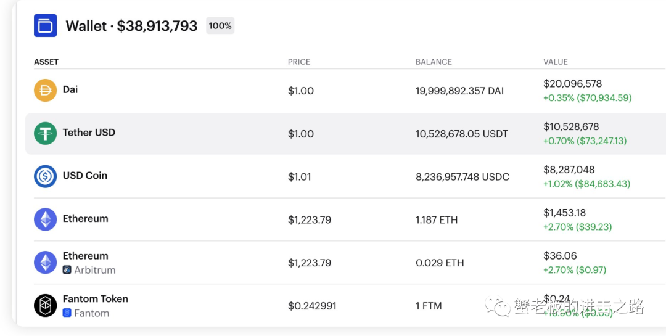Image resolution: width=666 pixels, height=336 pixels.
Task: Open the Dai asset name
Action: [70, 89]
